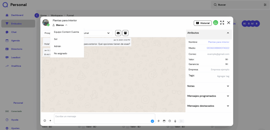The image size is (270, 130).
Task: Click the Directorio contact card icon
Action: (7, 49)
